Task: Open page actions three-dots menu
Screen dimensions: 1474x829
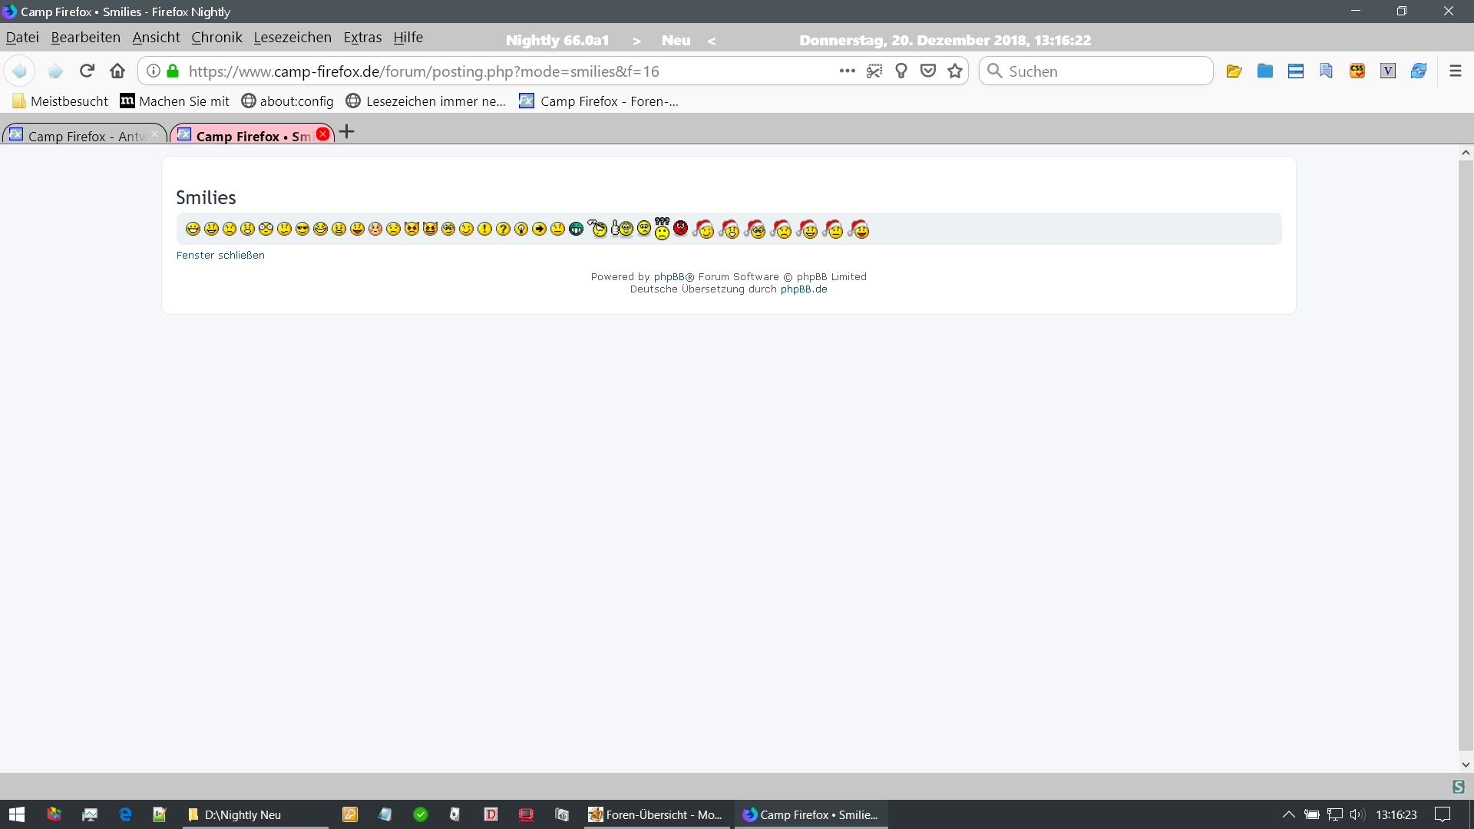Action: click(847, 71)
